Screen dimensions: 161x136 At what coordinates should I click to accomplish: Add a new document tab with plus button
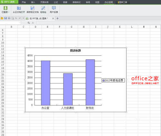point(57,18)
